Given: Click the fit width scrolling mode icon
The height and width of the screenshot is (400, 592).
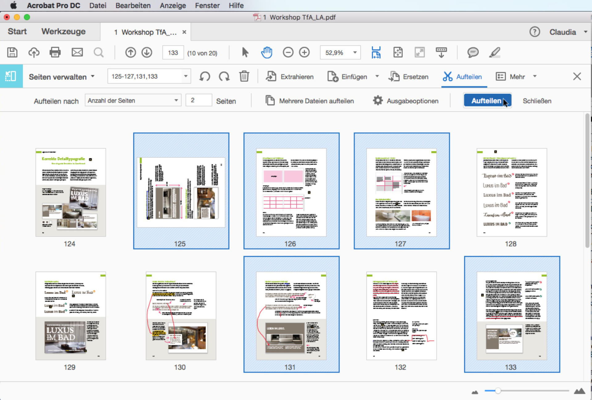Looking at the screenshot, I should pos(376,52).
